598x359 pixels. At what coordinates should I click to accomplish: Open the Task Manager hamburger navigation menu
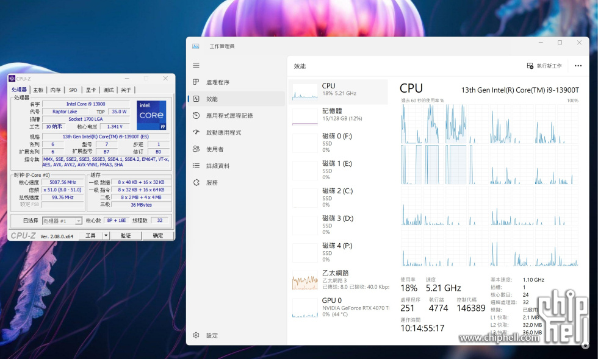[196, 65]
